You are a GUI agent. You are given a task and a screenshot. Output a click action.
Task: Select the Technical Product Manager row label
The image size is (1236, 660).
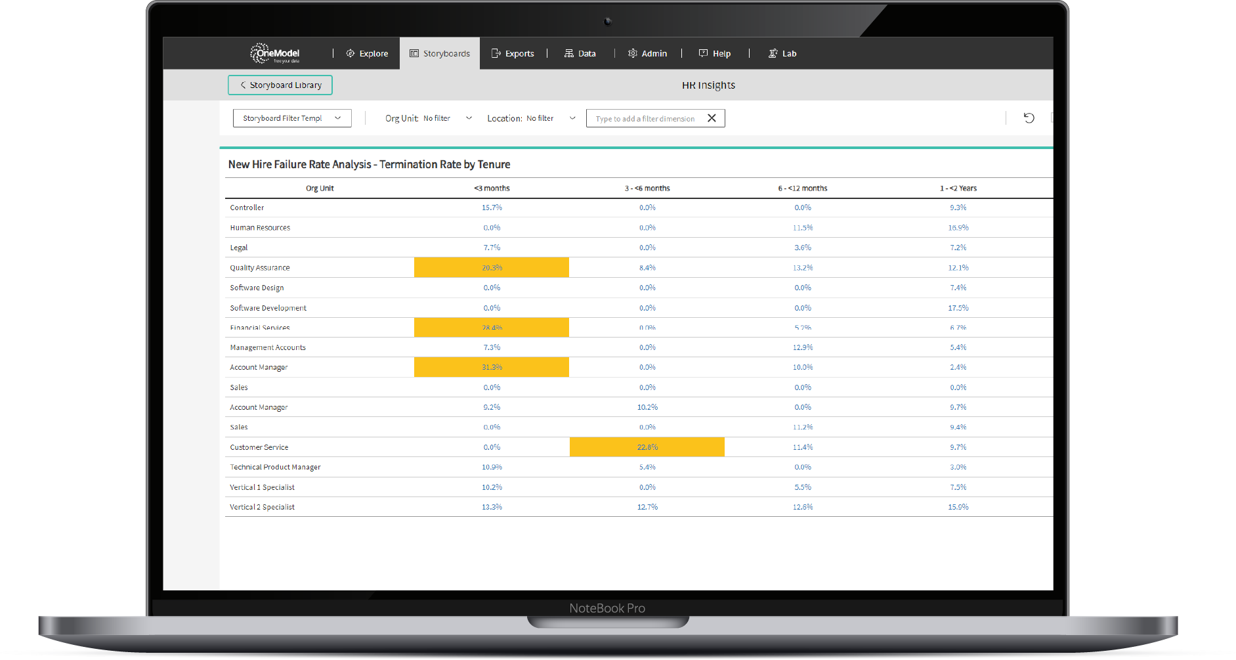(x=275, y=467)
